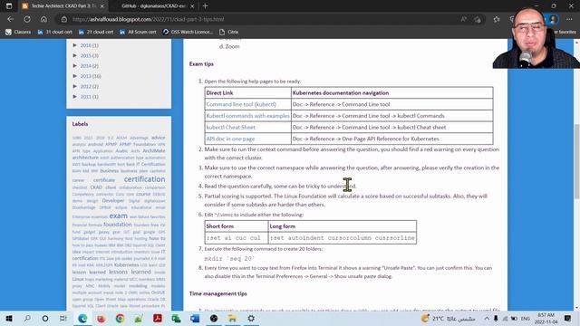Screen dimensions: 580x326
Task: Click the Time management tips heading
Action: [x=217, y=293]
